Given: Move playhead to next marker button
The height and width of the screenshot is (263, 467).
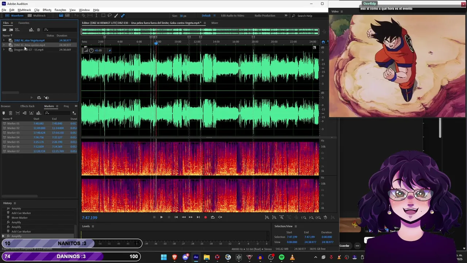Looking at the screenshot, I should tap(198, 217).
